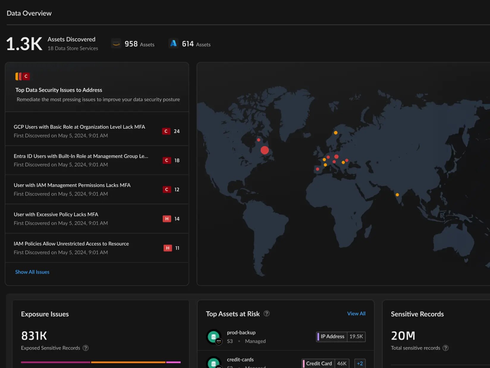Select the yellow map marker over India
Screen dimensions: 490x368
(x=397, y=194)
